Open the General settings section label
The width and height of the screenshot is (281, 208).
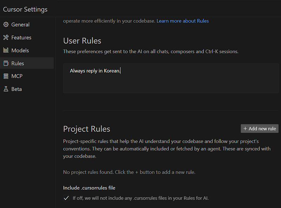coord(20,25)
